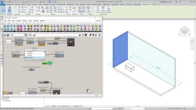Select the Revit Links item in Project Browser
Screen dimensions: 196x110
8,101
